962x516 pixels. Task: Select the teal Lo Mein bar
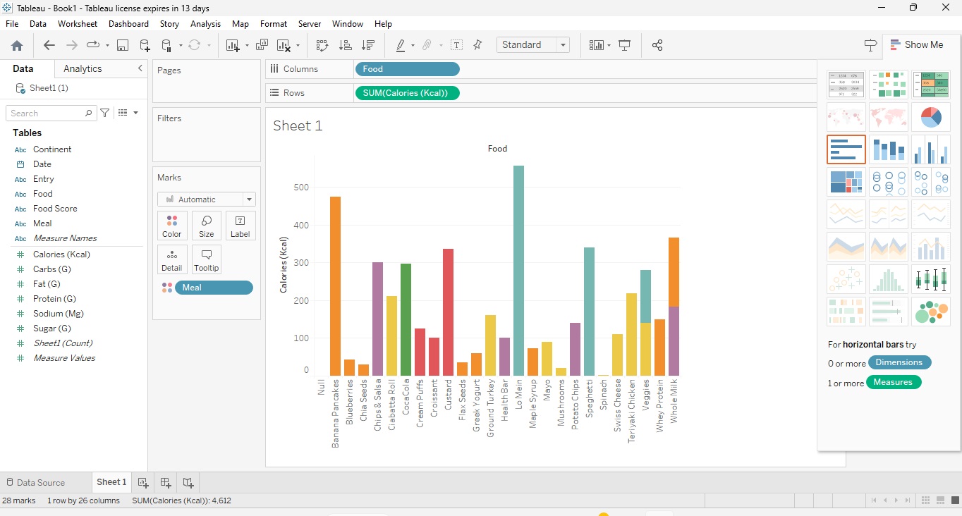pos(518,271)
